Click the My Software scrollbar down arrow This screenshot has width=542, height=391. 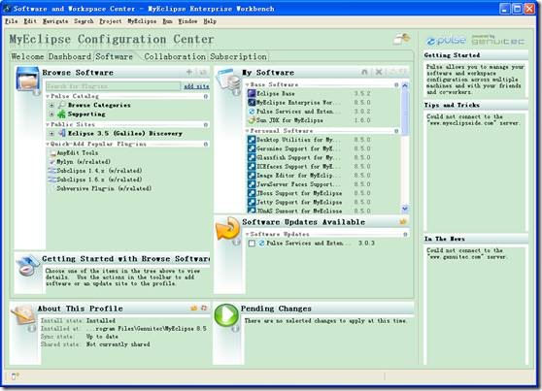pos(405,209)
